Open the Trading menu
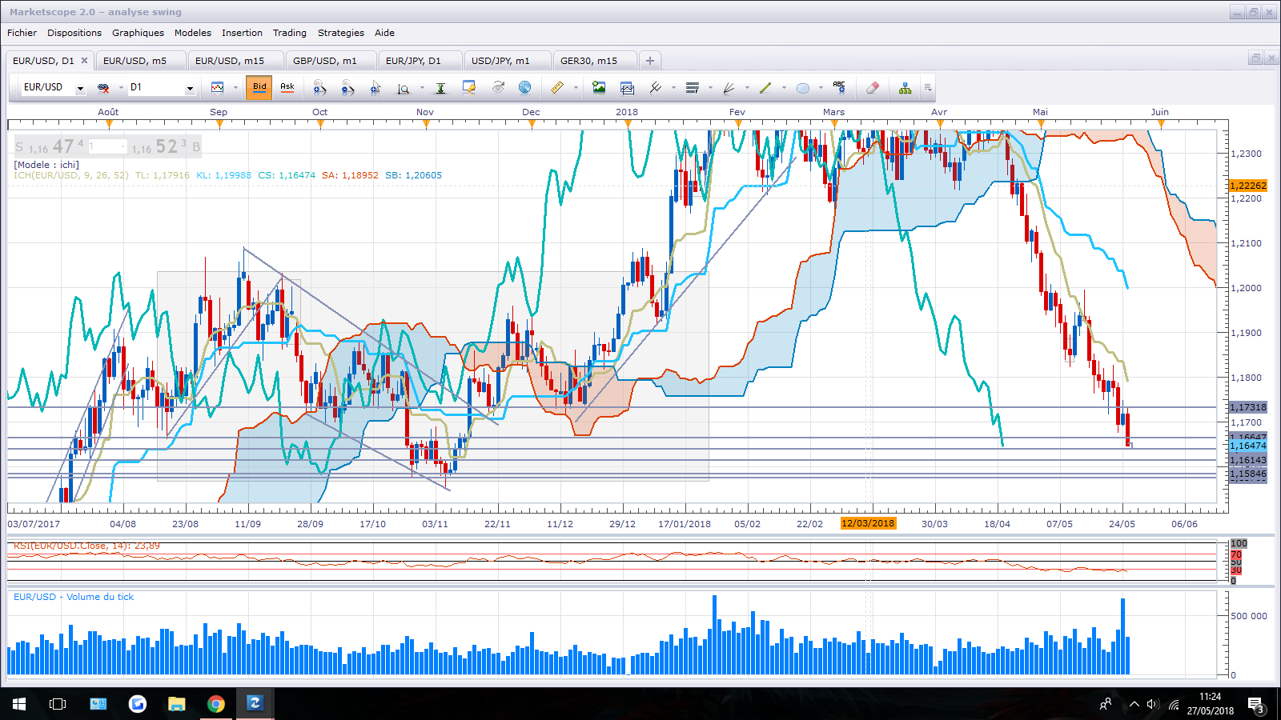This screenshot has height=720, width=1281. point(290,33)
